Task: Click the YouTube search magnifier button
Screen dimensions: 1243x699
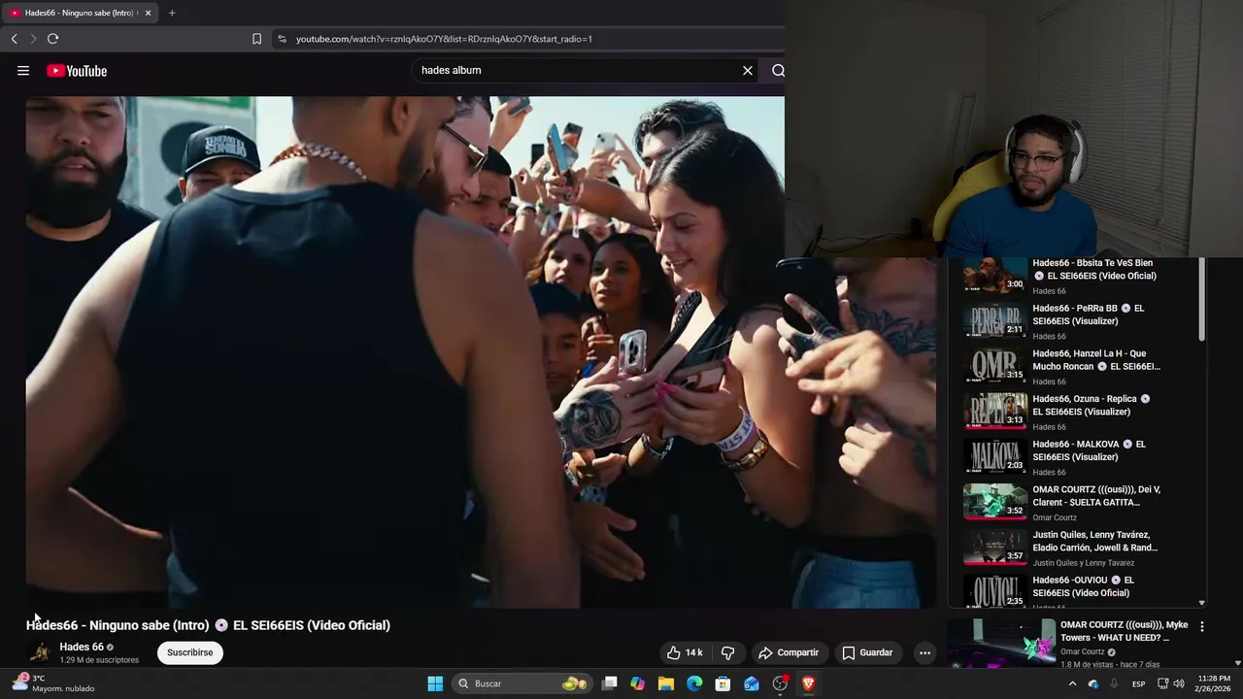Action: pos(778,70)
